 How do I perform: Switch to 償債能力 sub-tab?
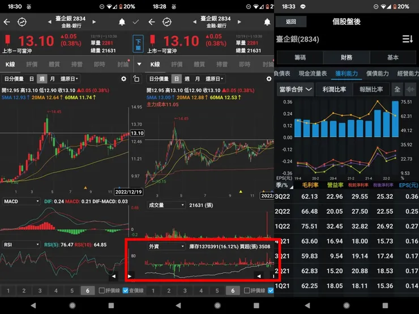377,74
